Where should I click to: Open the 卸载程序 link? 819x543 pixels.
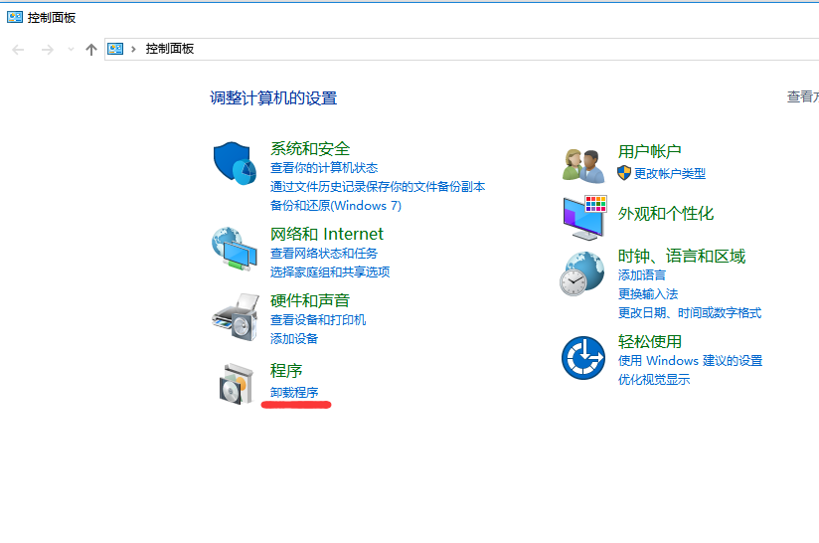click(294, 393)
